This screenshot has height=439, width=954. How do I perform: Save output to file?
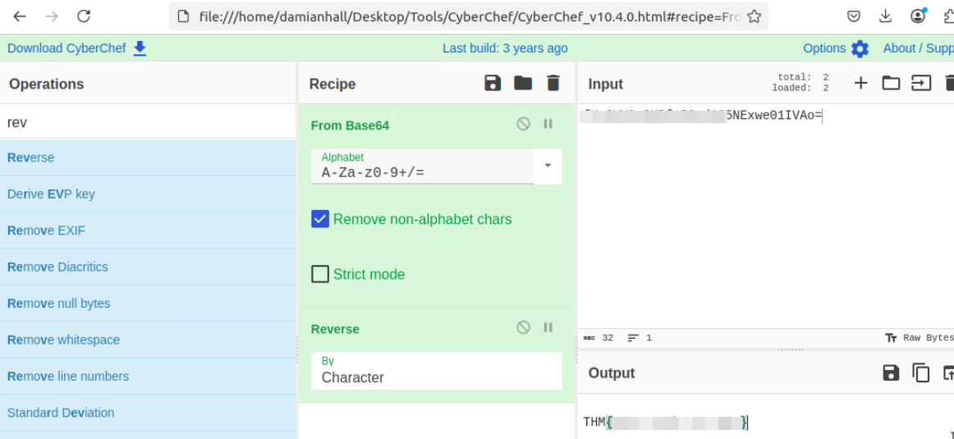[x=891, y=373]
